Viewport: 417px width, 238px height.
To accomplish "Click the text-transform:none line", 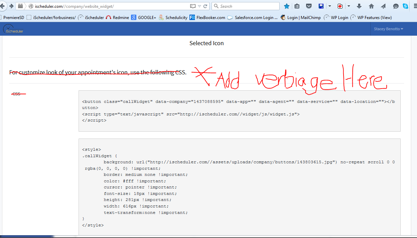I will pos(146,213).
